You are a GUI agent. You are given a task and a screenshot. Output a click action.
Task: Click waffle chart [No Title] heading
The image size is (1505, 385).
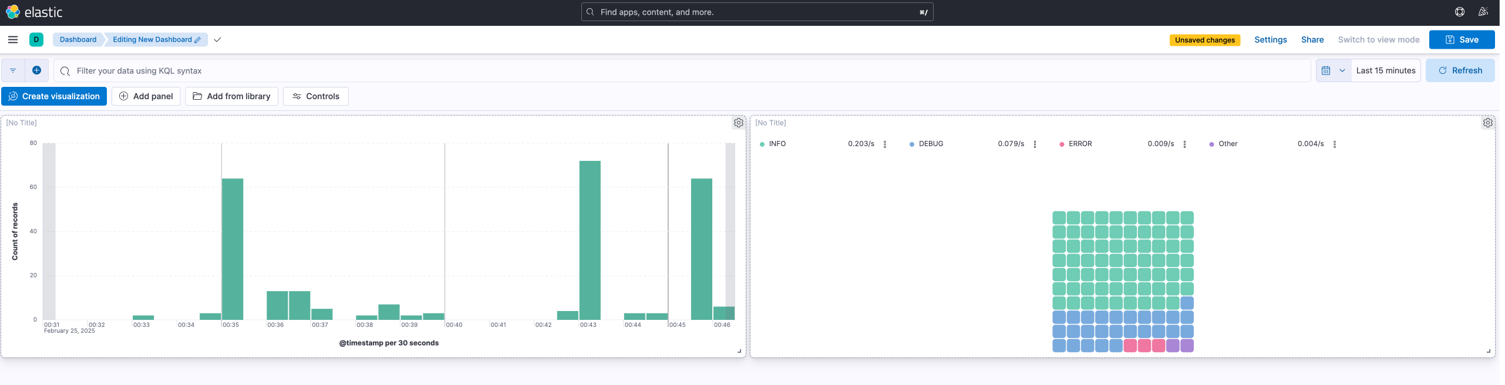coord(770,123)
